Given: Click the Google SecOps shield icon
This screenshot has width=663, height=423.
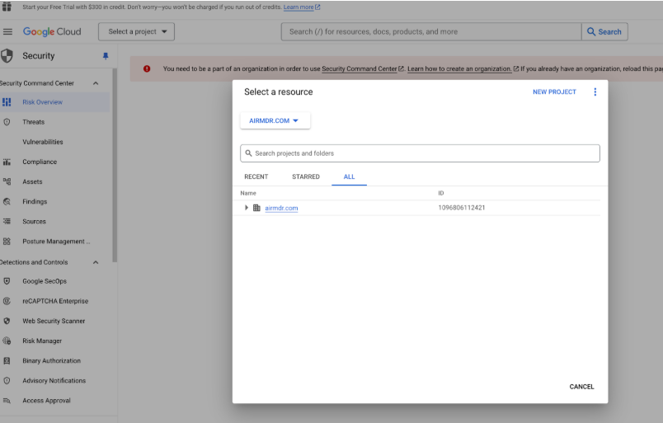Looking at the screenshot, I should 7,281.
